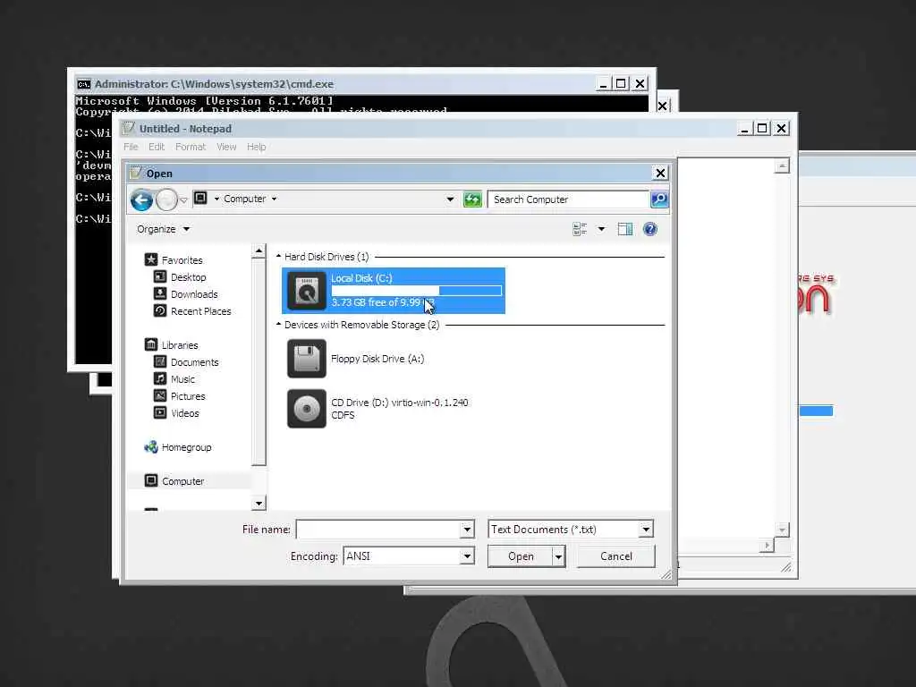Go back with the blue Back arrow
916x687 pixels.
(141, 199)
